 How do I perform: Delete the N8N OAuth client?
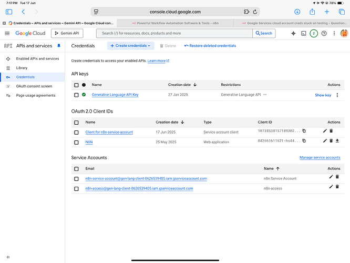coord(331,140)
